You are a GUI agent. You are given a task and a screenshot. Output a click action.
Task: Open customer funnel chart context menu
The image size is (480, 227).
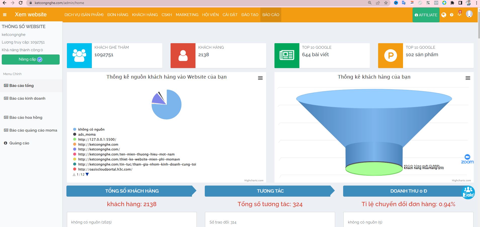tap(468, 78)
